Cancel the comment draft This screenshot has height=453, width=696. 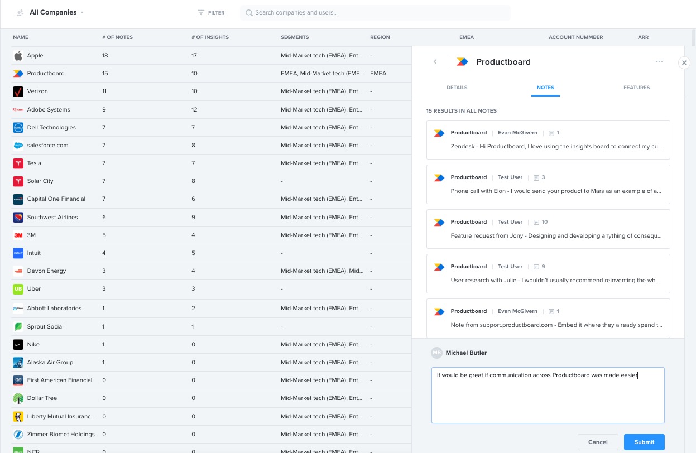click(598, 442)
